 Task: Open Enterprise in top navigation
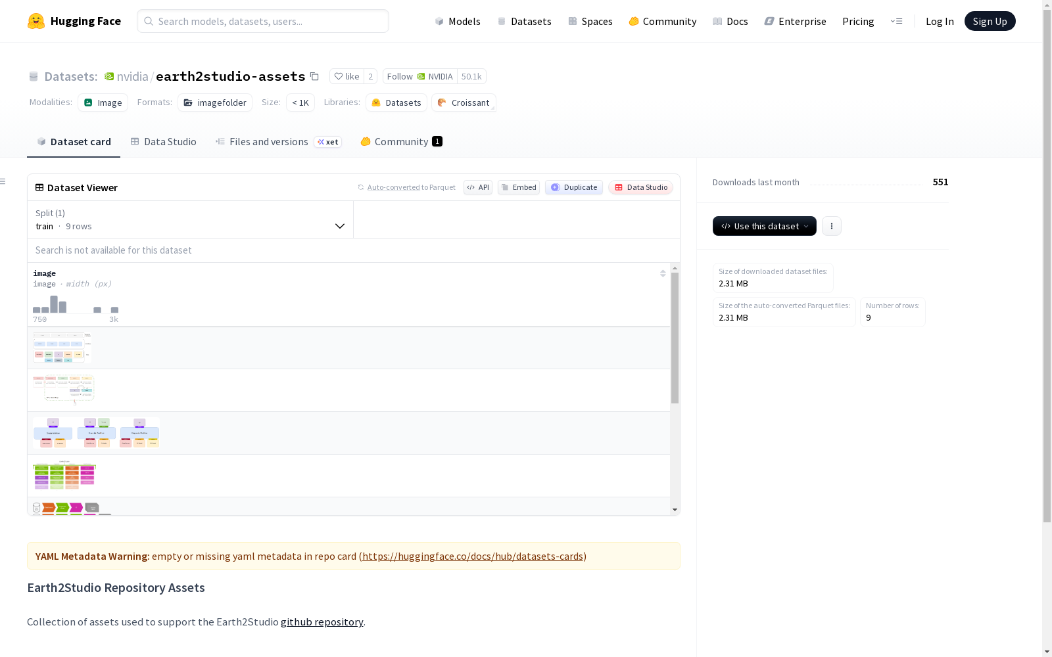(795, 21)
